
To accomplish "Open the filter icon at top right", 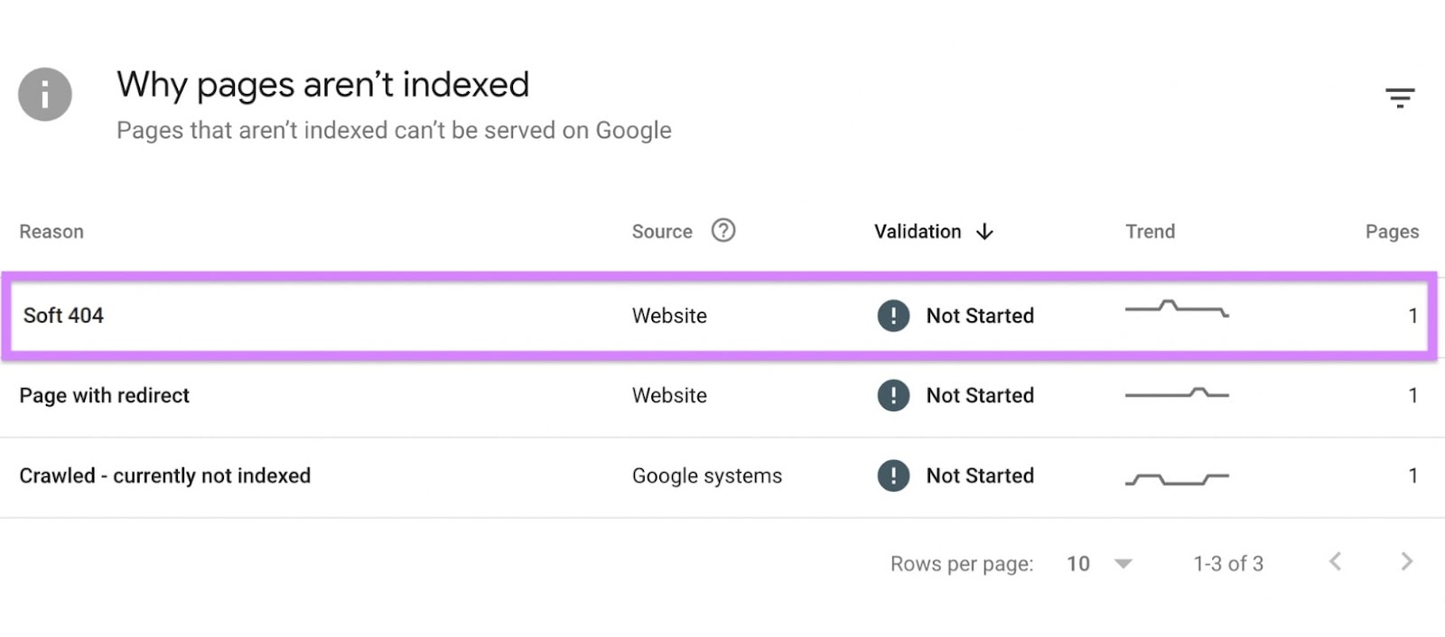I will pyautogui.click(x=1400, y=96).
